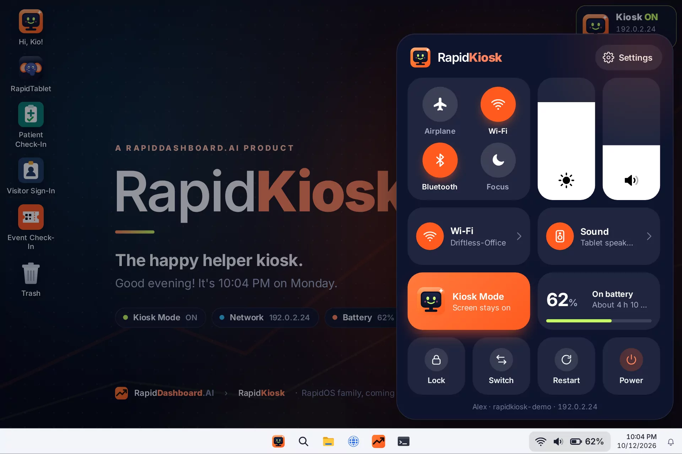Click the battery 62% icon in the system tray
Image resolution: width=682 pixels, height=454 pixels.
pos(587,442)
